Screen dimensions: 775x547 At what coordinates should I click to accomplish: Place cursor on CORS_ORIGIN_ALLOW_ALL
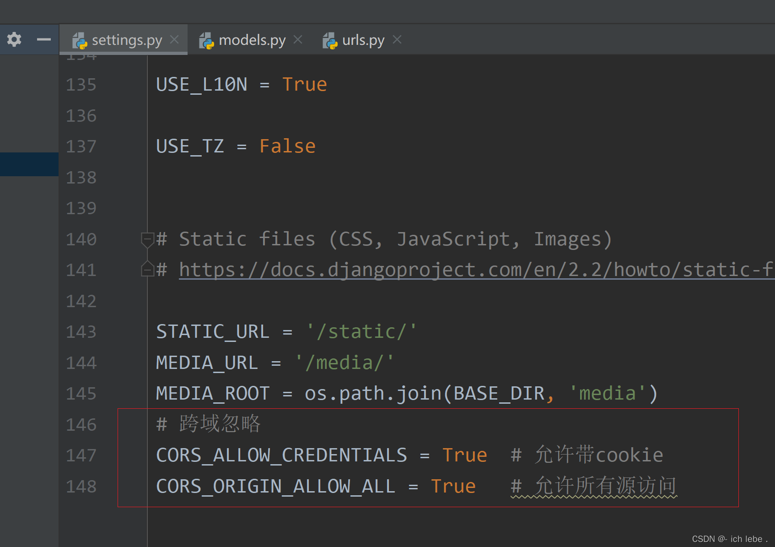click(x=276, y=487)
